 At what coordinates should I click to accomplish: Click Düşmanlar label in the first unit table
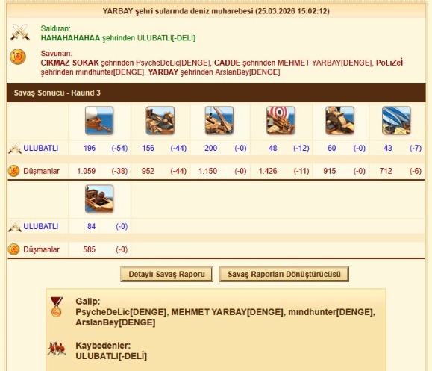(x=41, y=171)
